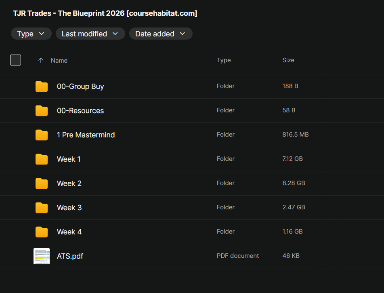
Task: Click the sort direction arrow icon
Action: [x=40, y=60]
